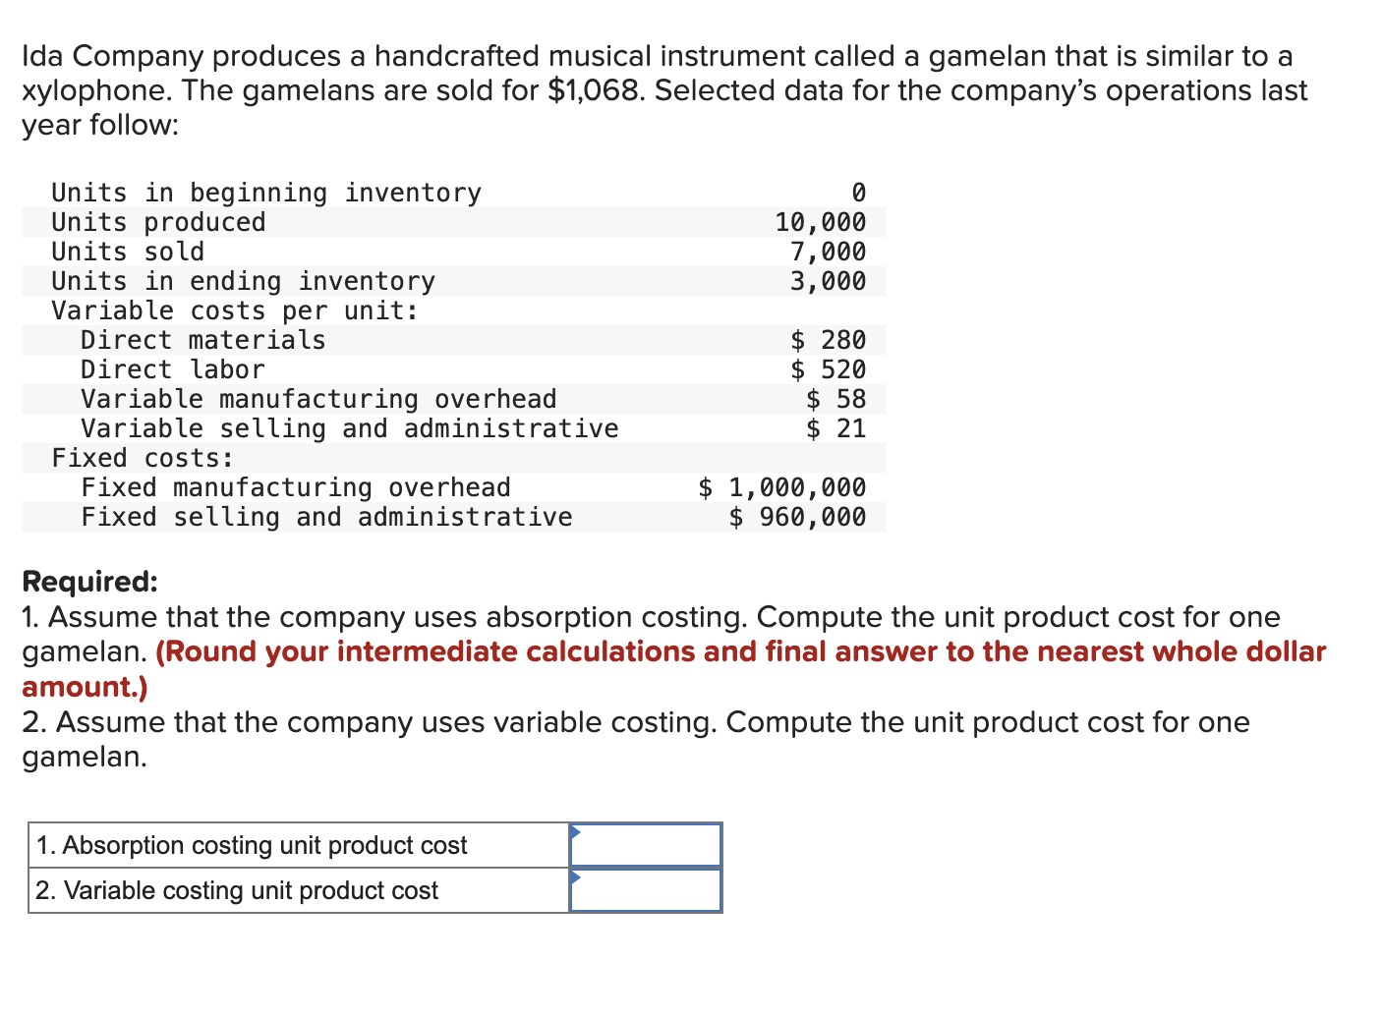Click the Variable costing unit product cost input

click(x=646, y=890)
